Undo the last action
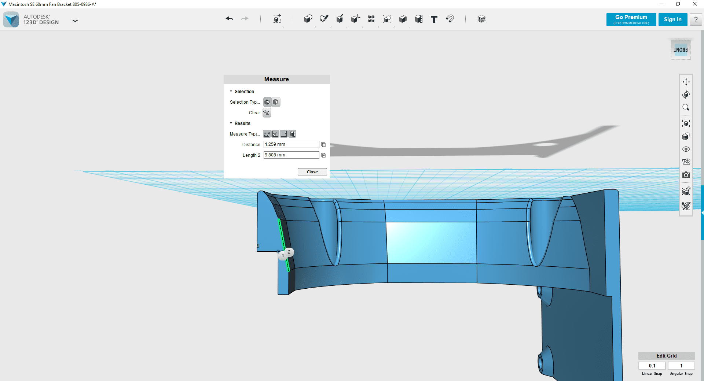704x381 pixels. coord(230,19)
